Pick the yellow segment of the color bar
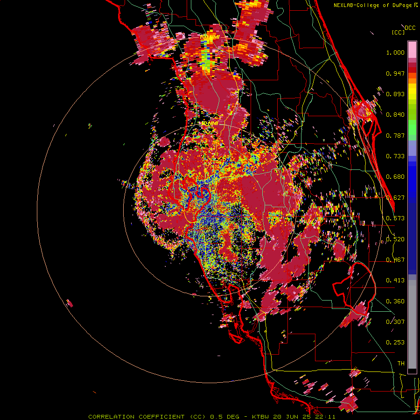Screen dimensions: 420x420 (412, 91)
